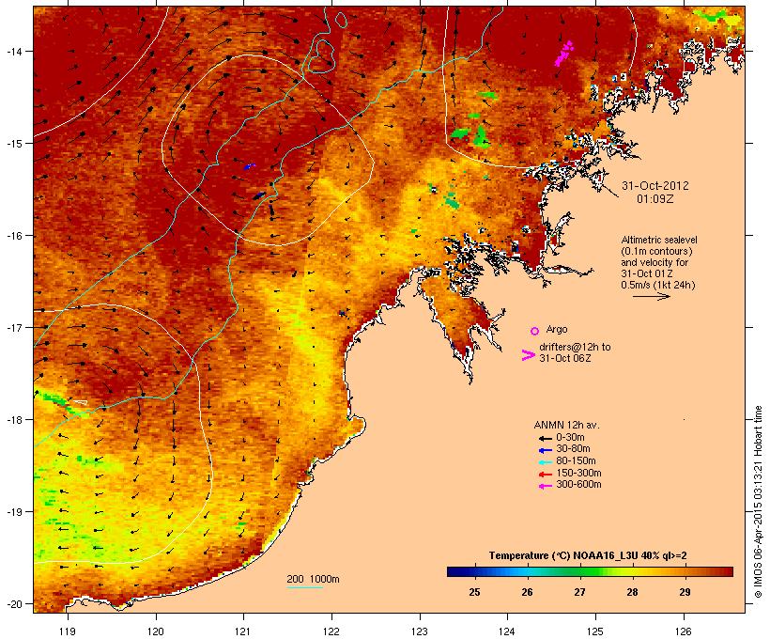Click the Temperature NOAA16_L3U colorbar title

click(x=588, y=556)
